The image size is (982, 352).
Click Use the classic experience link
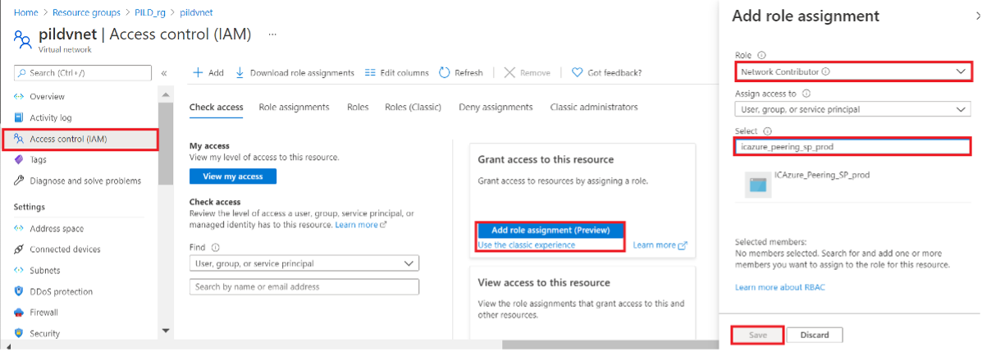pyautogui.click(x=527, y=245)
